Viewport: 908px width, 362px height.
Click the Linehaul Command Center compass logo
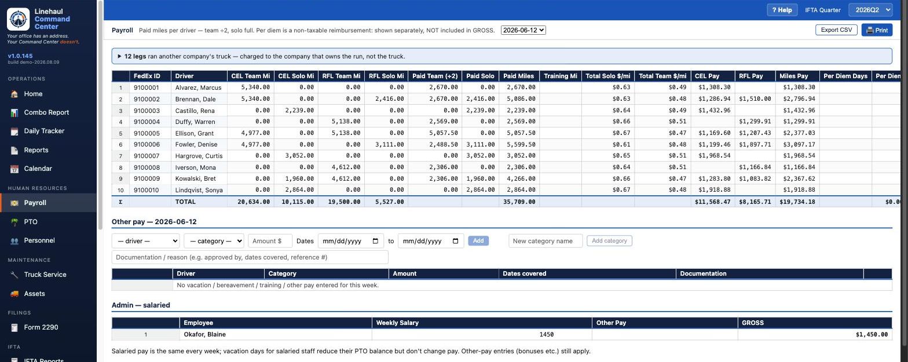[x=18, y=19]
